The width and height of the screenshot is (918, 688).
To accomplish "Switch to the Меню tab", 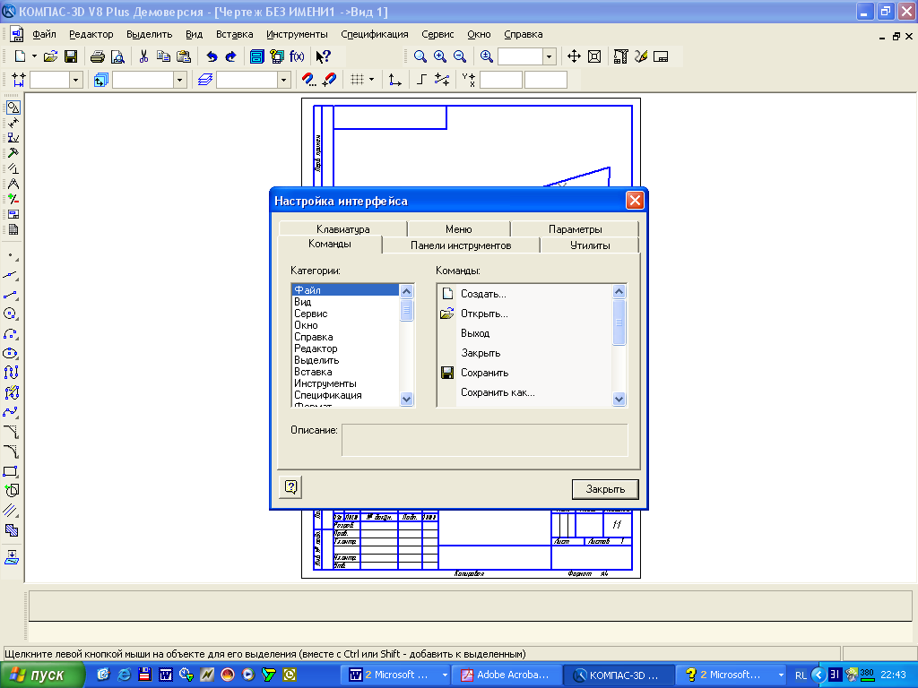I will click(458, 228).
